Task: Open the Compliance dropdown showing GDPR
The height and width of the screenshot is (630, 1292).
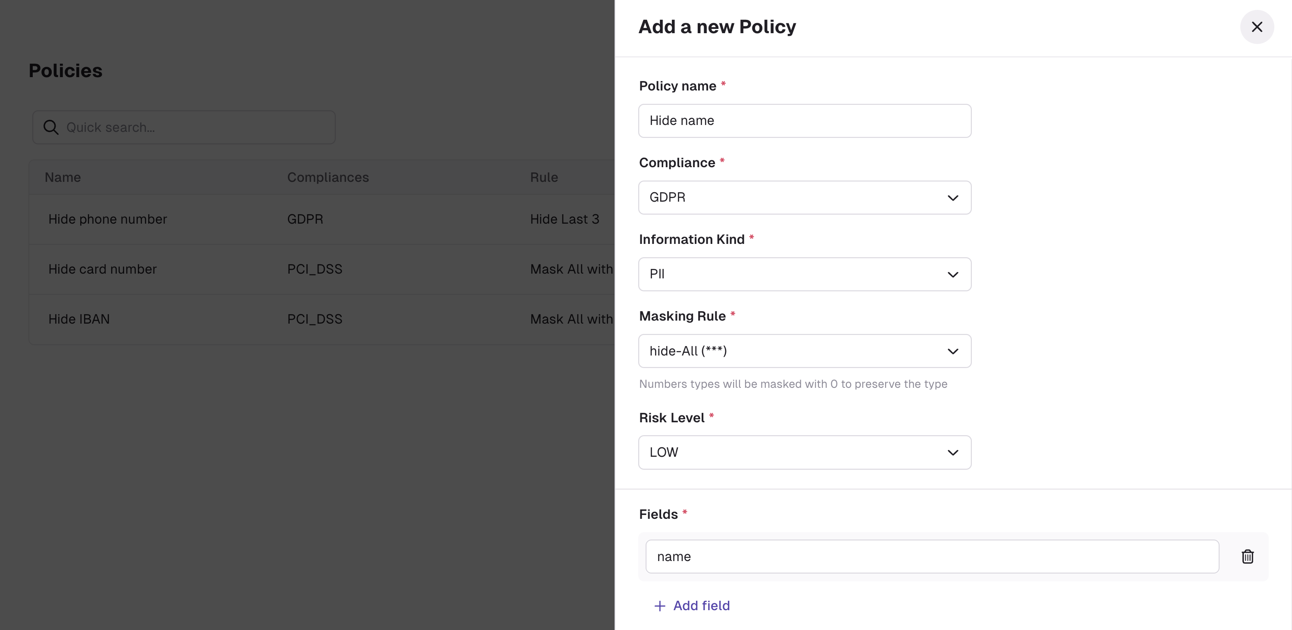Action: (x=805, y=198)
